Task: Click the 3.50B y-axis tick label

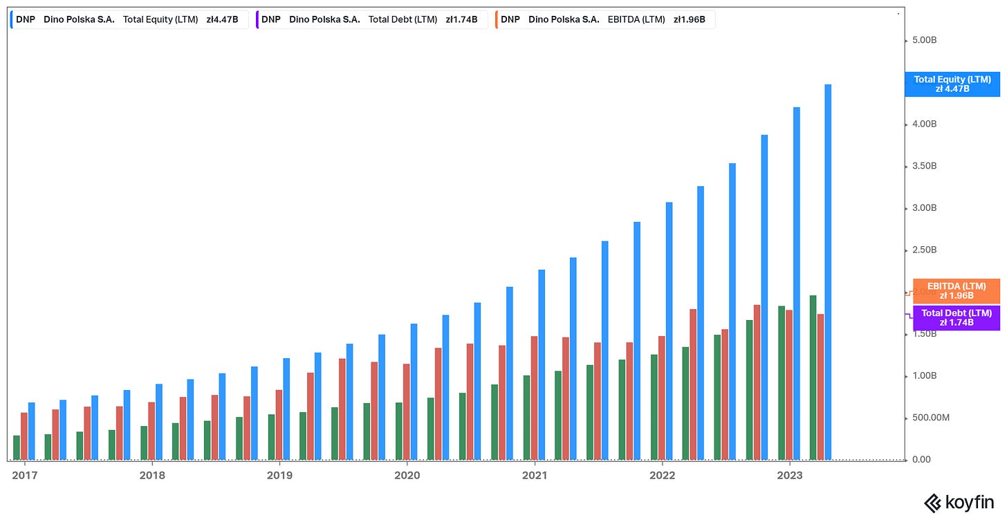Action: [925, 166]
